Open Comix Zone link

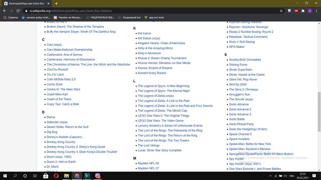tap(55, 84)
